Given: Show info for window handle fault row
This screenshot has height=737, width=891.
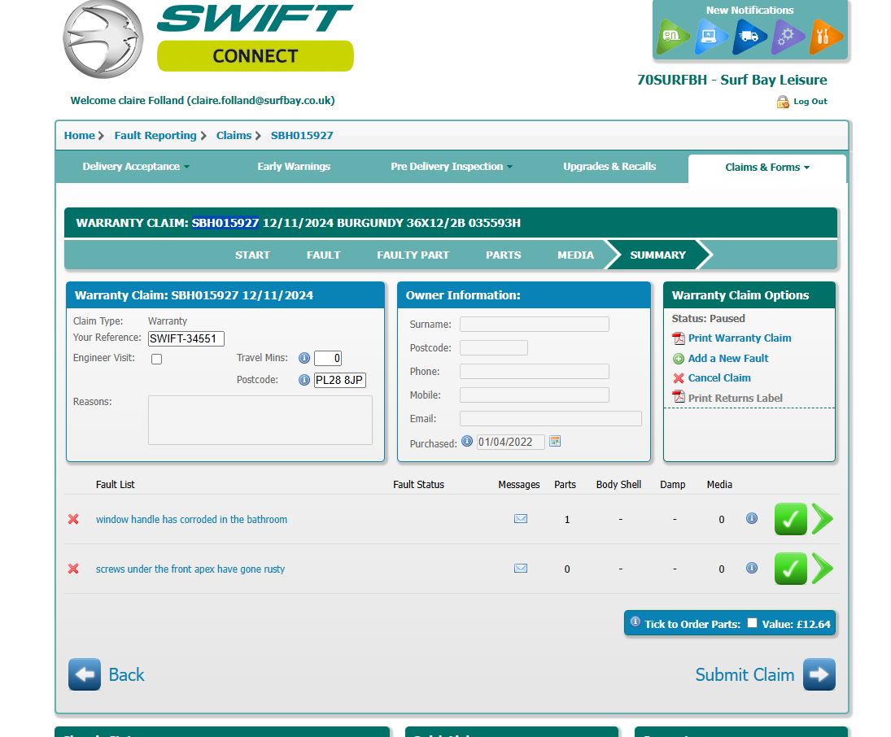Looking at the screenshot, I should point(751,518).
